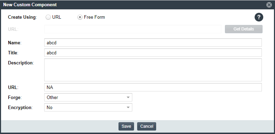Cancel the new component dialog
Screen dimensions: 275x134
click(x=146, y=126)
